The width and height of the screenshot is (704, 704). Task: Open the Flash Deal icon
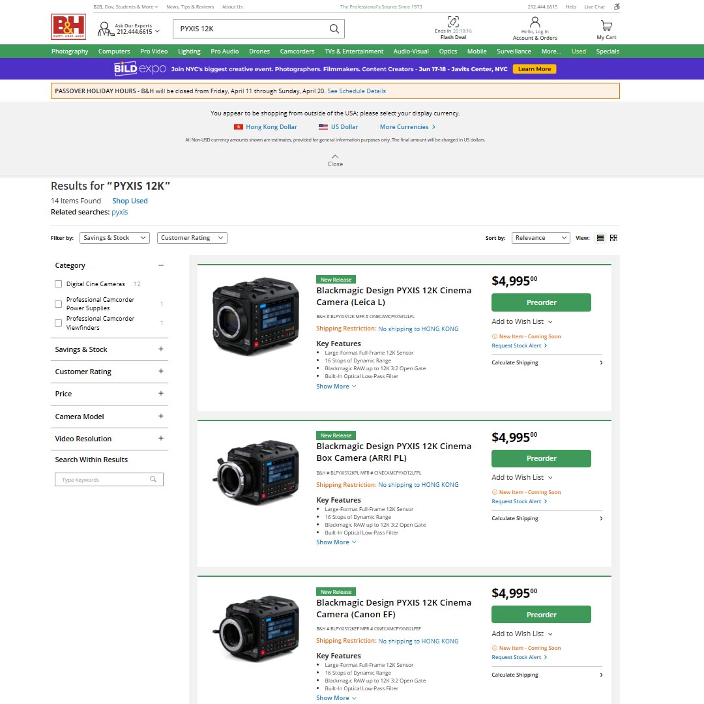[x=453, y=22]
